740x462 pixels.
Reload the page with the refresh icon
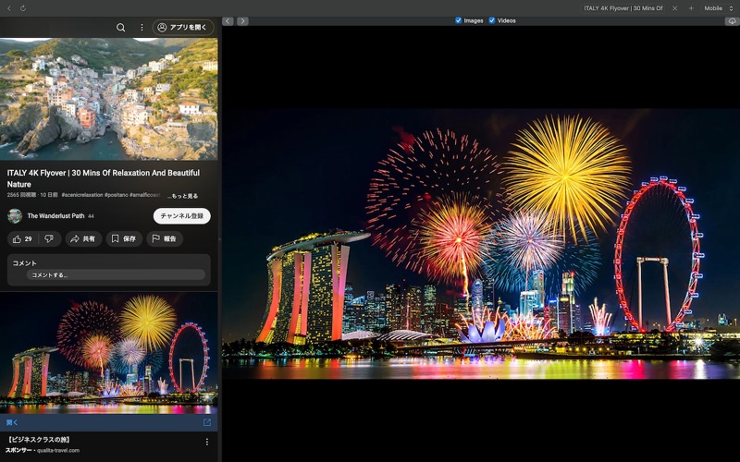point(22,8)
